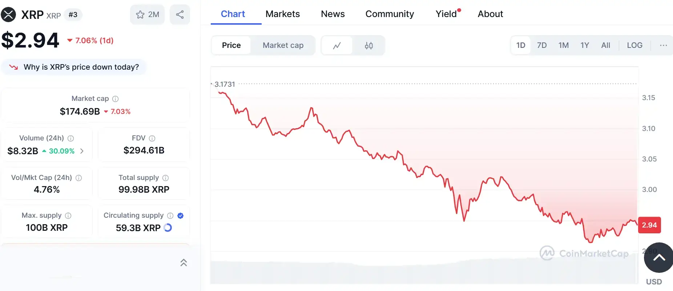Select the Price chart toggle

pyautogui.click(x=231, y=45)
